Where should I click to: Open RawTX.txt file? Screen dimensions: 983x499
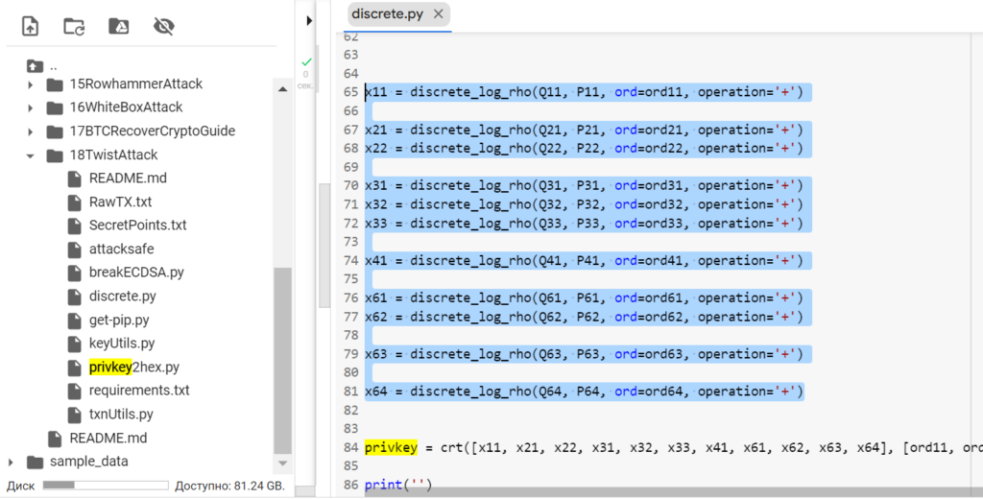click(x=120, y=202)
